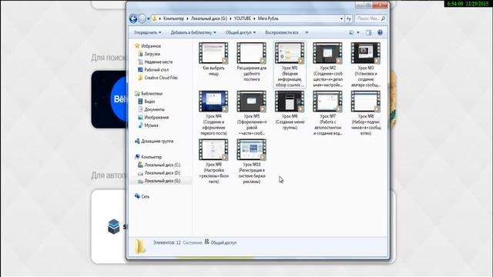Click folder icon in details pane

click(139, 246)
